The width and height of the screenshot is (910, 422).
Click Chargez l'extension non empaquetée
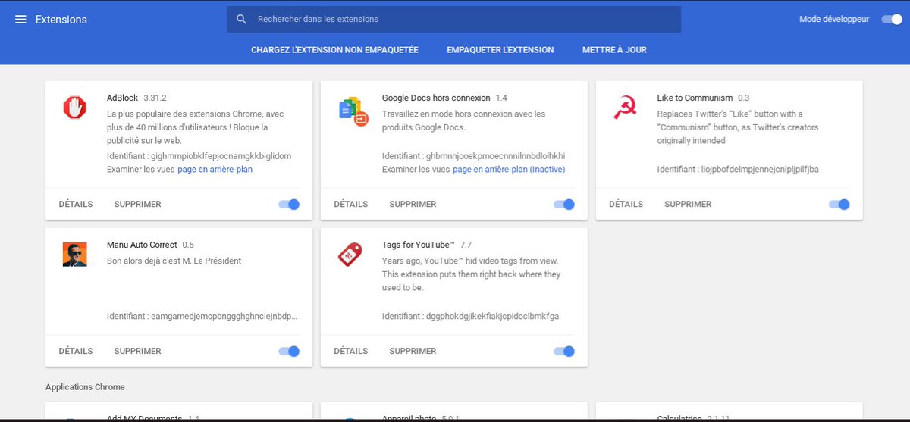click(334, 50)
